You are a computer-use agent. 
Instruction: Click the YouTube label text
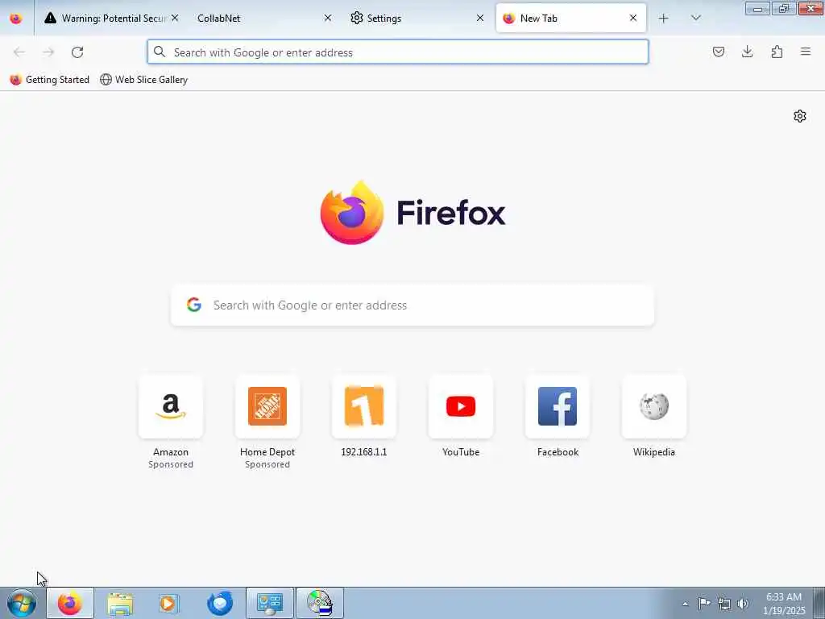tap(461, 452)
